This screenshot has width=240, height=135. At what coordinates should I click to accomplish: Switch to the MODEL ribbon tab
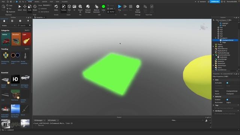37,1
